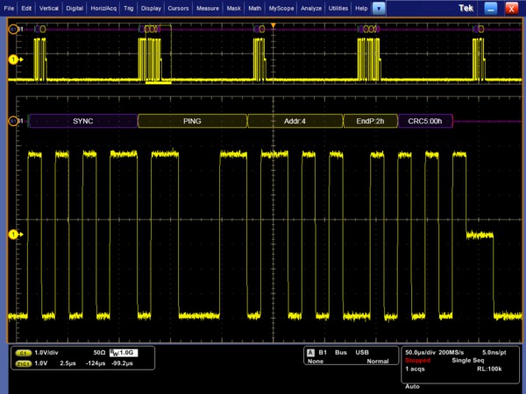The height and width of the screenshot is (394, 526).
Task: Open the Measure menu
Action: tap(208, 8)
